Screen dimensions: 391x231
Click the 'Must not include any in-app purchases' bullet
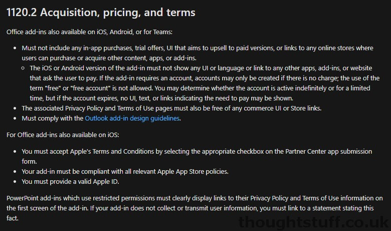(x=198, y=53)
